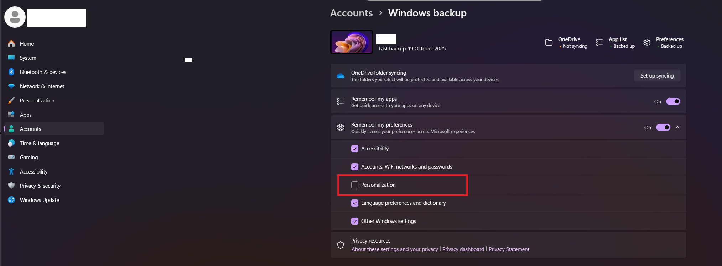Click the Network & internet wifi icon
The height and width of the screenshot is (266, 722).
click(x=11, y=86)
